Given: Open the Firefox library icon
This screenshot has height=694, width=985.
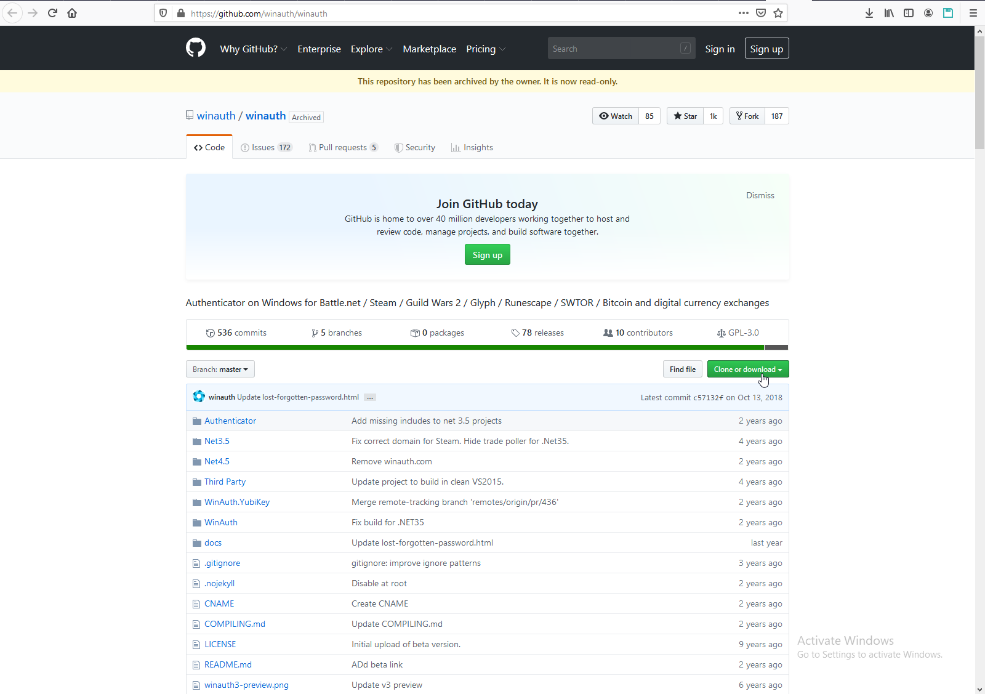Looking at the screenshot, I should (889, 13).
